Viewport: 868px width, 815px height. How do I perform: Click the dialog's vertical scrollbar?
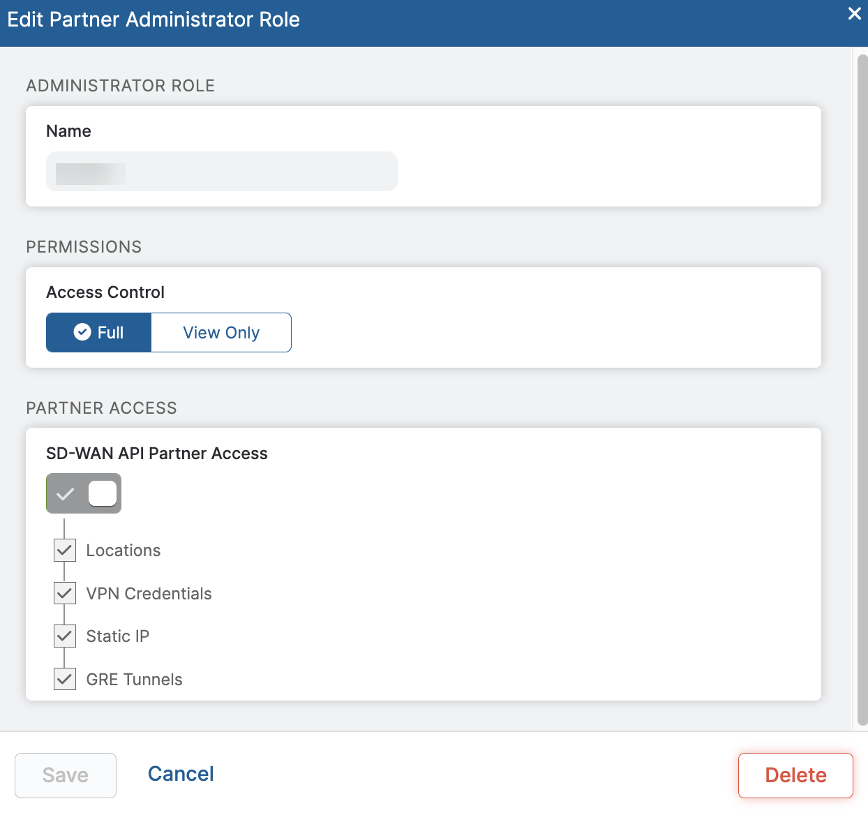[862, 391]
